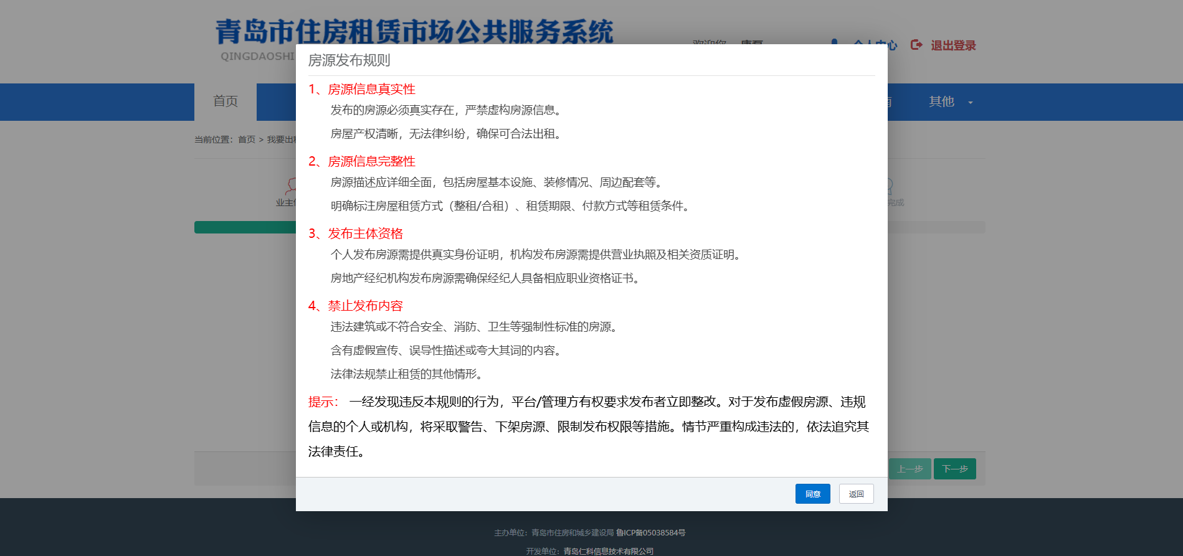
Task: Click the 鲁ICP备05038584号 footer link
Action: 650,533
